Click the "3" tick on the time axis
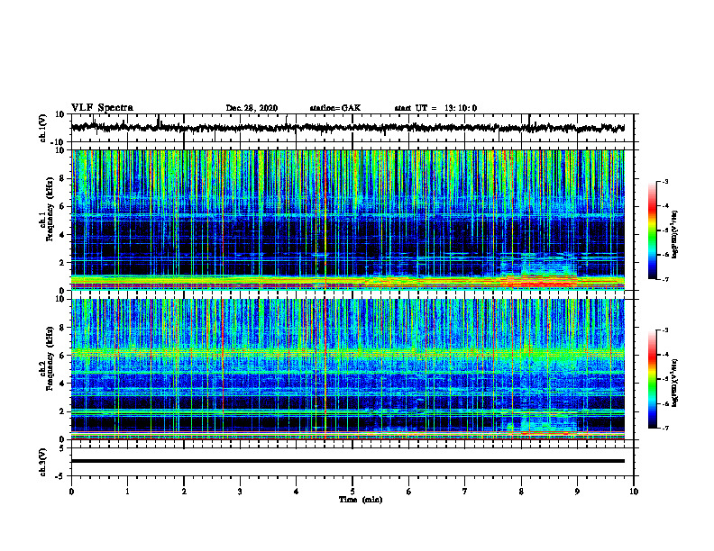The height and width of the screenshot is (551, 714). (x=240, y=492)
